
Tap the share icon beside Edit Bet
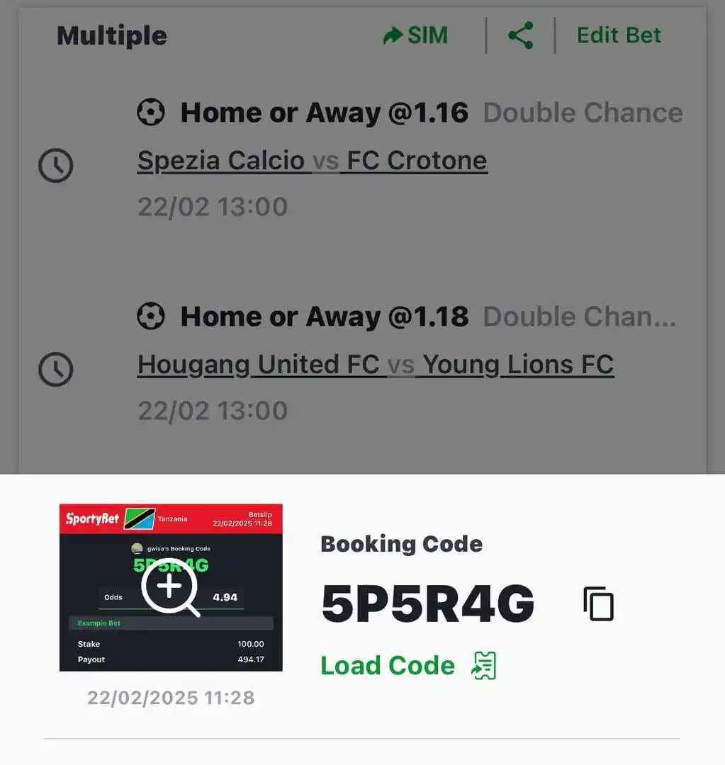(x=520, y=35)
